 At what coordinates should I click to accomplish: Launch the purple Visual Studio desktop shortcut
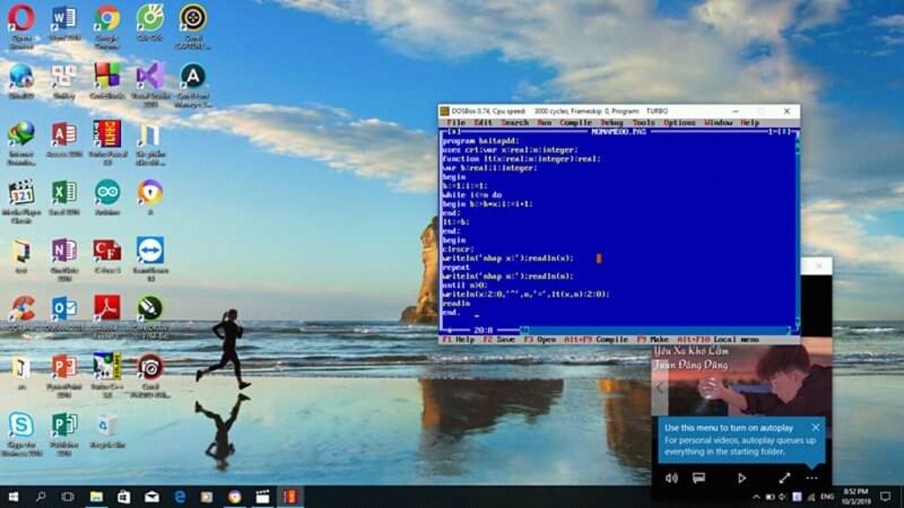coord(150,76)
